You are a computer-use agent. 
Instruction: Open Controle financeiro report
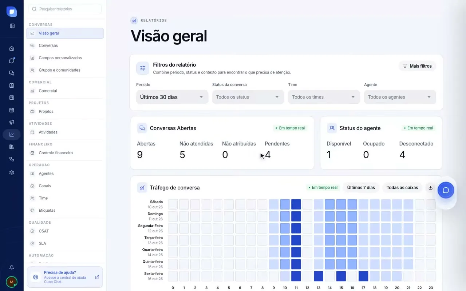[65, 153]
